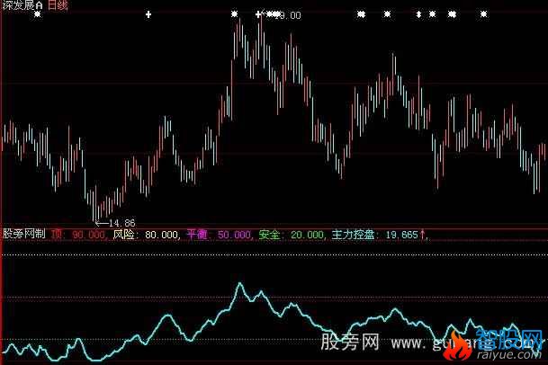This screenshot has height=365, width=548.
Task: Click the diamond-shaped info marker in the top row
Action: pos(418,14)
